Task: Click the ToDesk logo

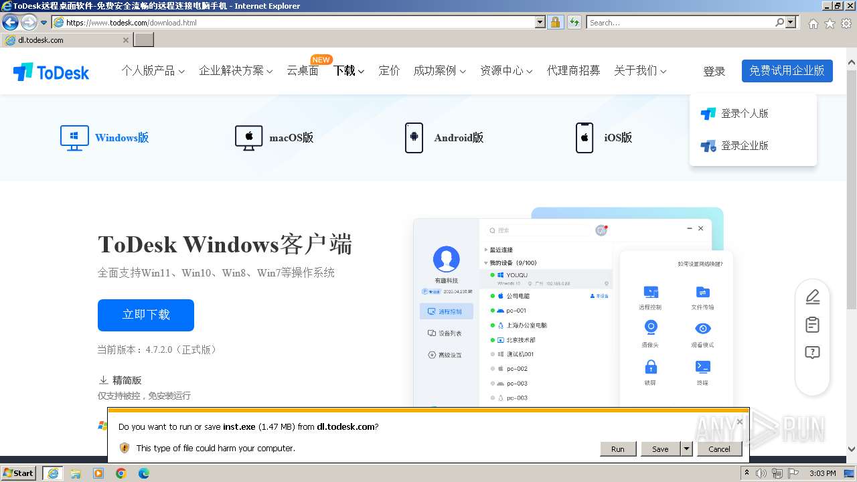Action: pyautogui.click(x=51, y=72)
